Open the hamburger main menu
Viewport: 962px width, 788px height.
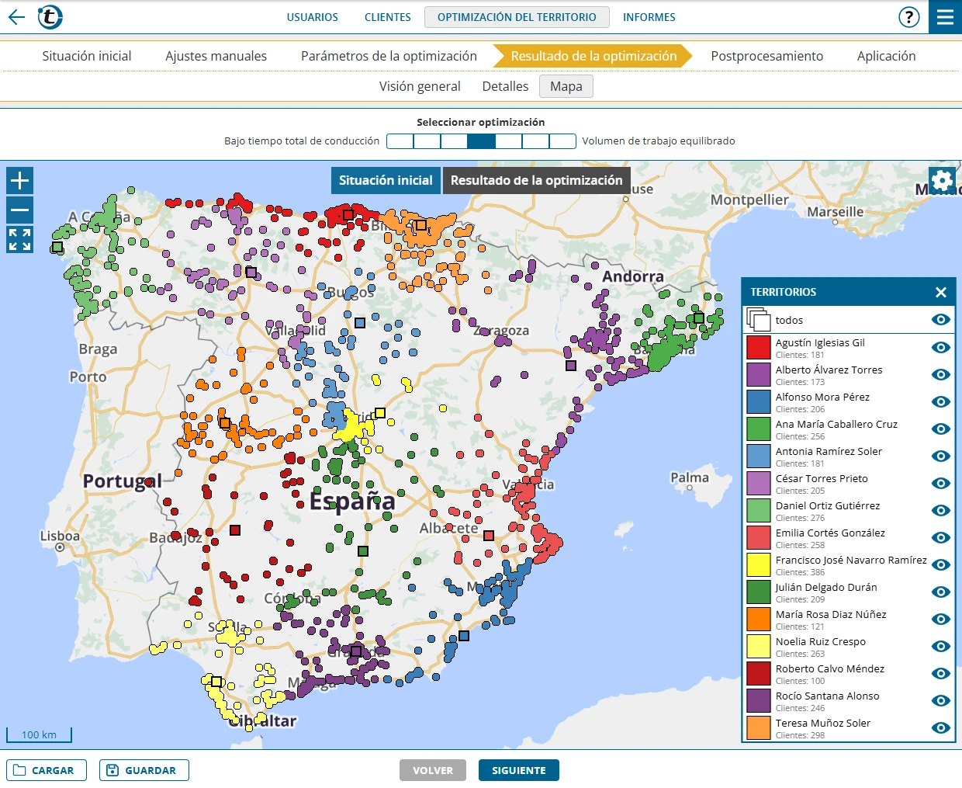tap(945, 17)
